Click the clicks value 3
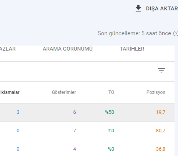The height and width of the screenshot is (156, 178). tap(18, 112)
